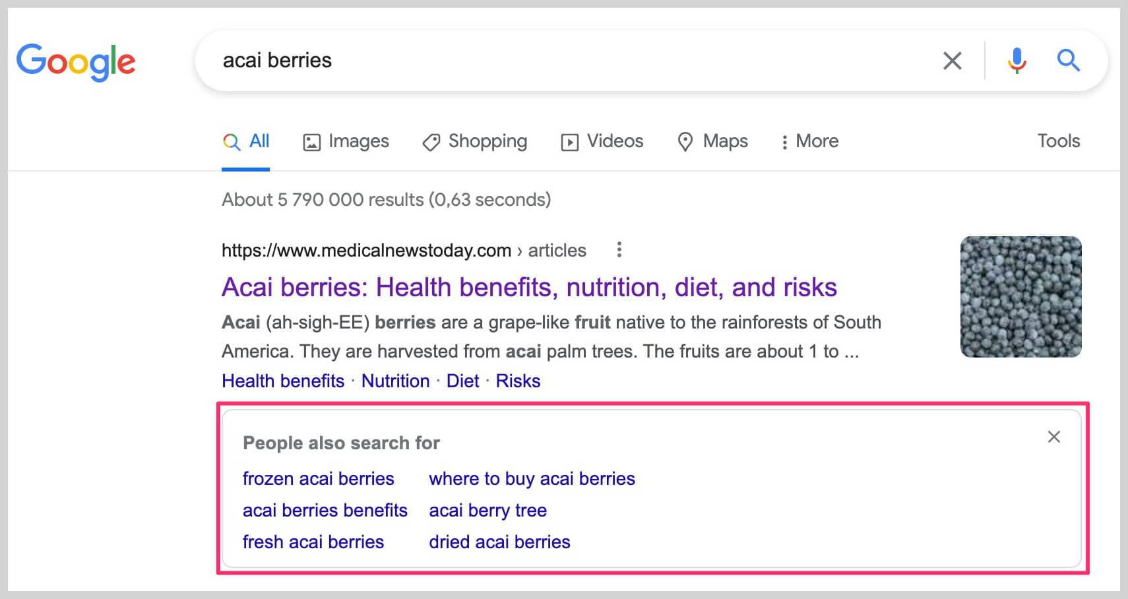Click the Google logo
The width and height of the screenshot is (1128, 599).
coord(76,61)
